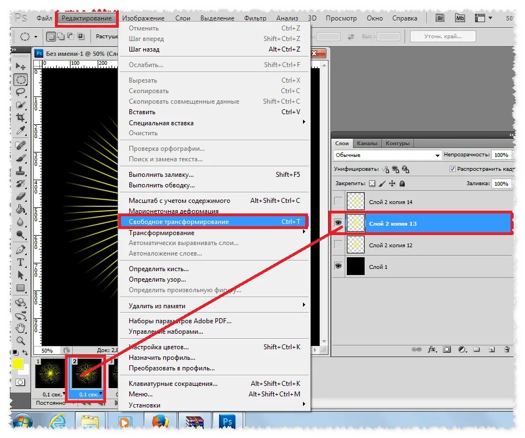Show layer Слой 2 копия 12
This screenshot has width=525, height=438.
338,245
